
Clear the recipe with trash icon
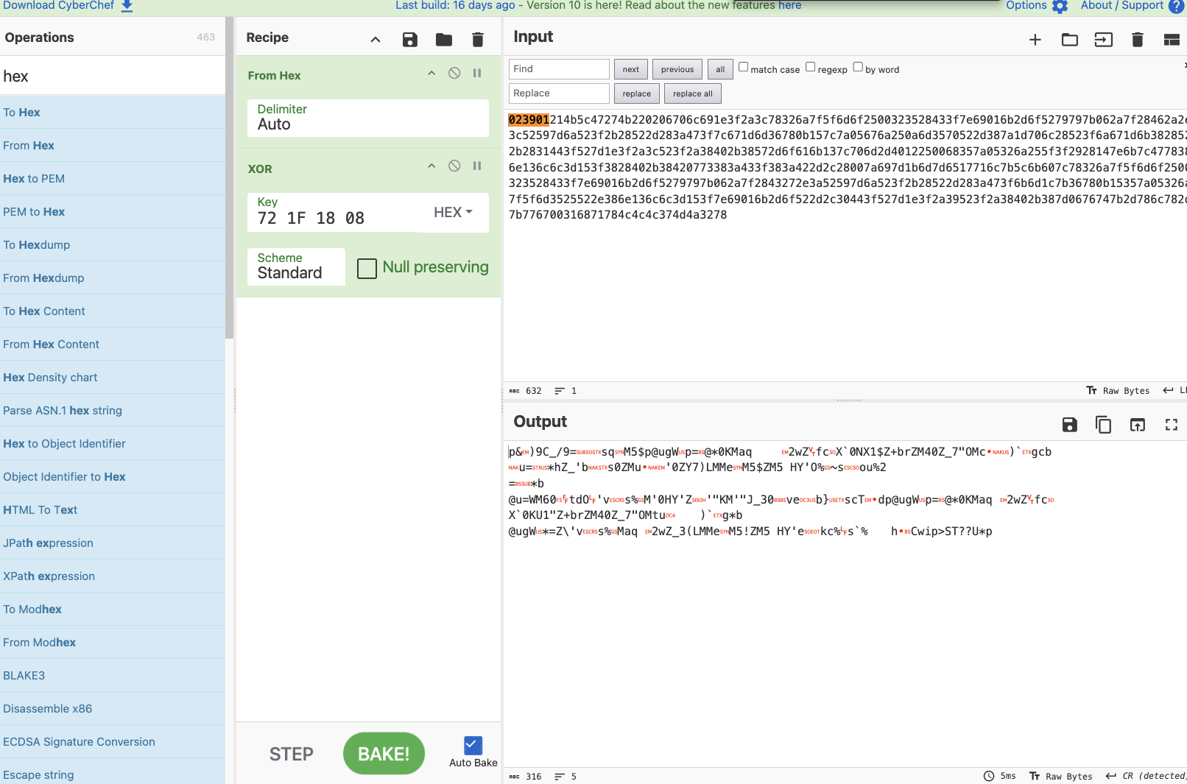tap(478, 40)
